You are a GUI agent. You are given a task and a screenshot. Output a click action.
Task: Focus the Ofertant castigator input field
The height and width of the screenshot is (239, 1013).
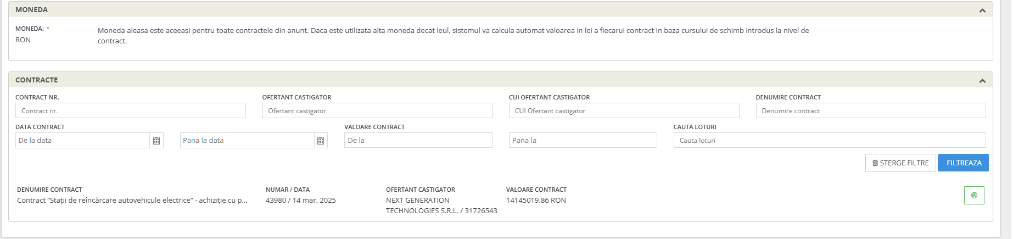(x=377, y=110)
